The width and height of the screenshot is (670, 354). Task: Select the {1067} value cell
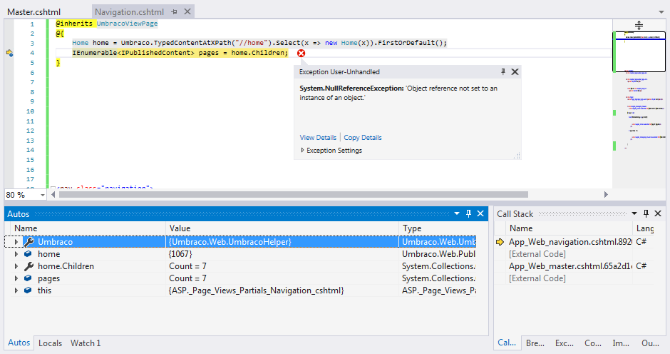282,254
